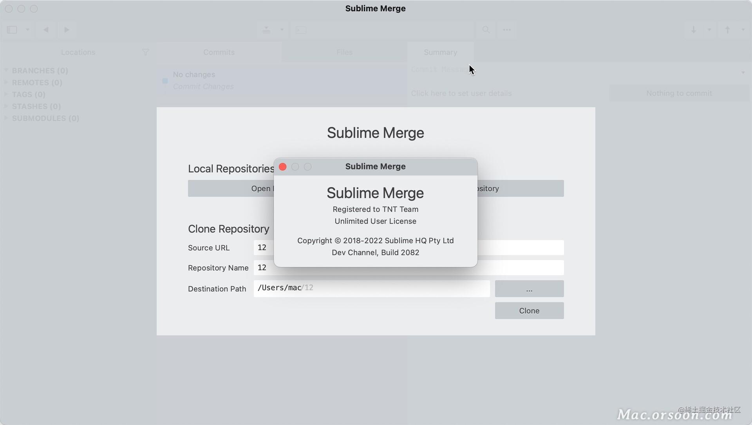Toggle the sidebar layout icon in toolbar
Viewport: 752px width, 425px height.
(12, 30)
